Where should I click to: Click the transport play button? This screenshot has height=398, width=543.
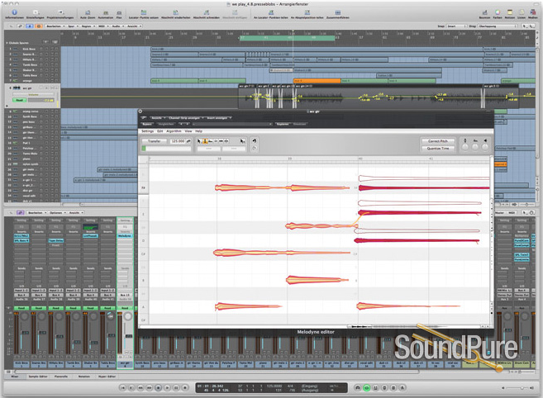coord(167,388)
